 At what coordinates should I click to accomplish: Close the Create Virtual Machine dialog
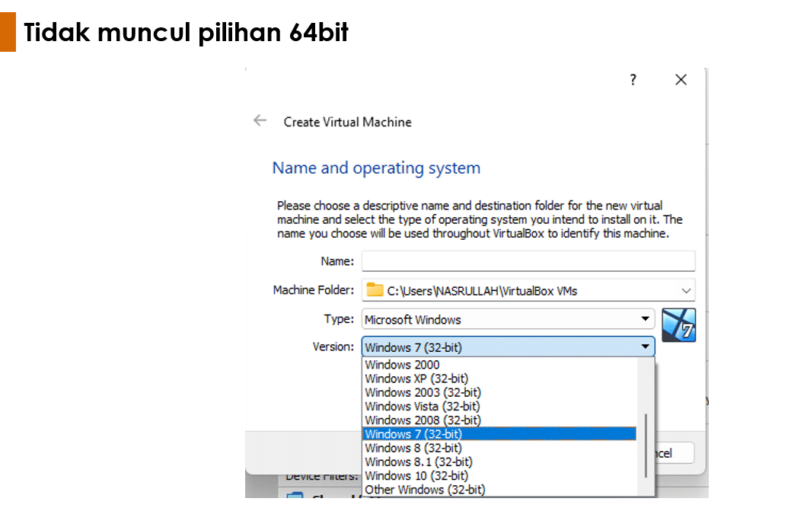681,80
